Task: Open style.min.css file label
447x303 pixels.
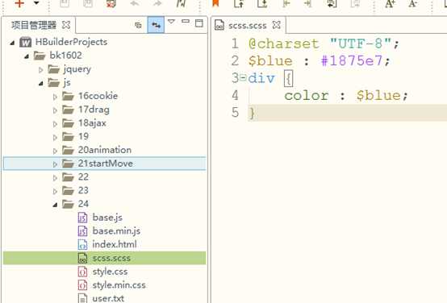Action: 119,285
